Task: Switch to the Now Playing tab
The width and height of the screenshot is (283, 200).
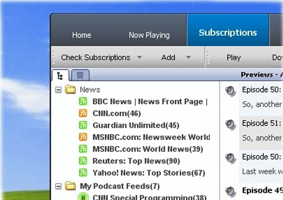Action: click(149, 35)
